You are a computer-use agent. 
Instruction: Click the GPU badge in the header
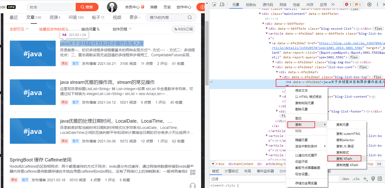pyautogui.click(x=11, y=7)
